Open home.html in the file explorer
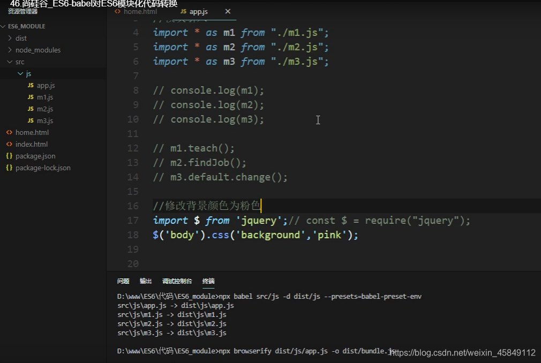The image size is (541, 363). [32, 132]
